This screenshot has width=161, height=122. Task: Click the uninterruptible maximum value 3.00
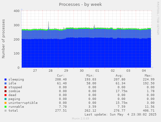pyautogui.click(x=151, y=103)
